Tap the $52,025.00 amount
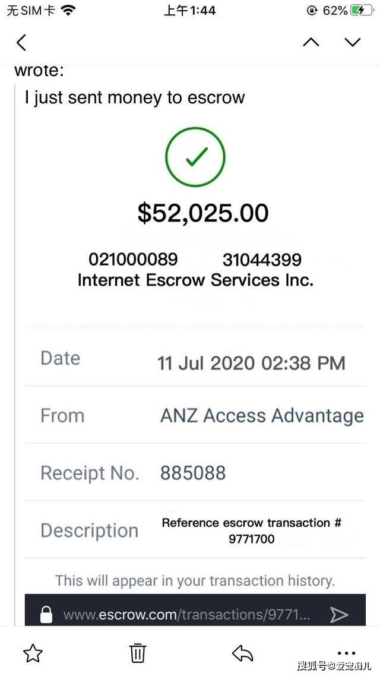Viewport: 380px width, 676px height. [x=203, y=213]
